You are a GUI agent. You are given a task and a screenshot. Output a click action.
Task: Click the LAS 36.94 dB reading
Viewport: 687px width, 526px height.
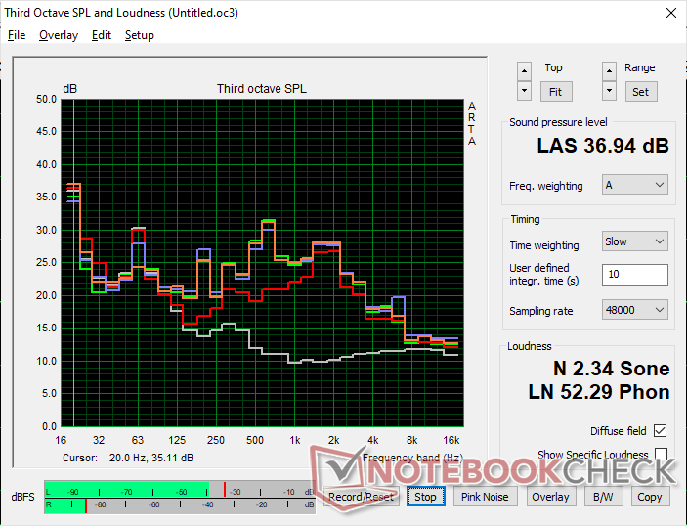[603, 146]
